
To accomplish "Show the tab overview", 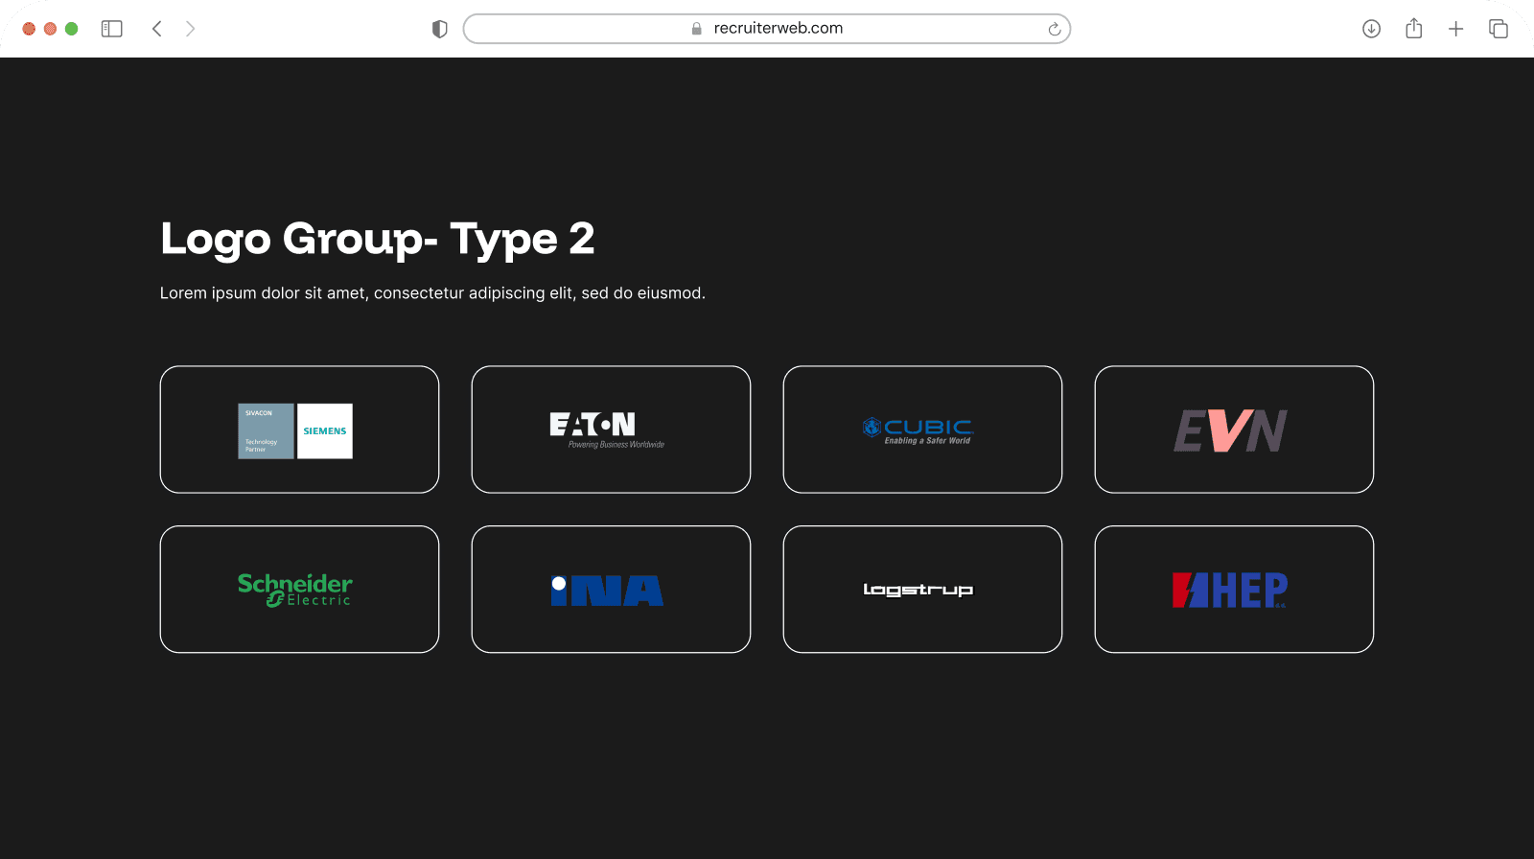I will click(x=1498, y=29).
